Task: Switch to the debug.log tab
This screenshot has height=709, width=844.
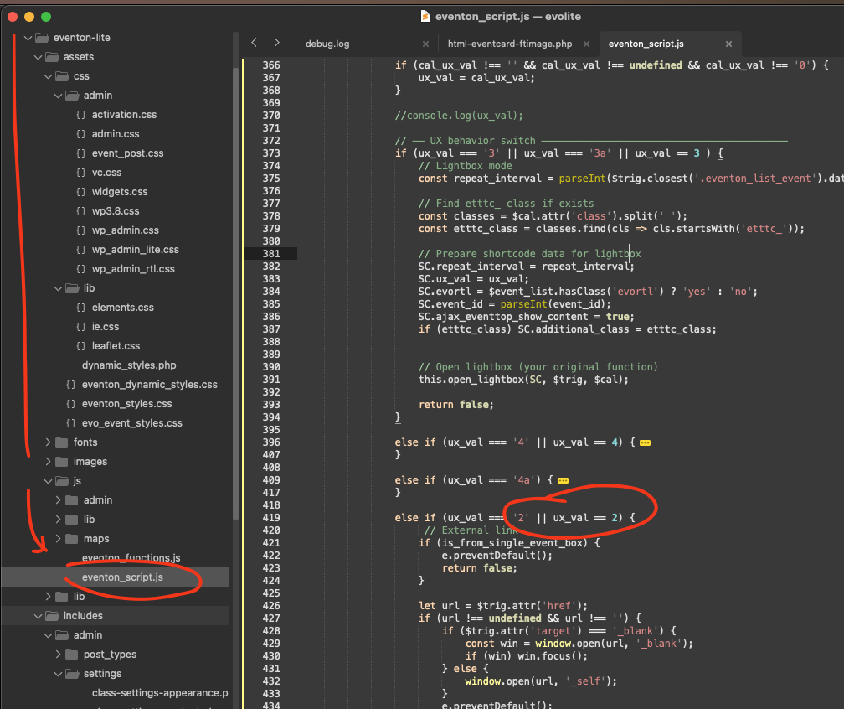Action: click(x=327, y=44)
